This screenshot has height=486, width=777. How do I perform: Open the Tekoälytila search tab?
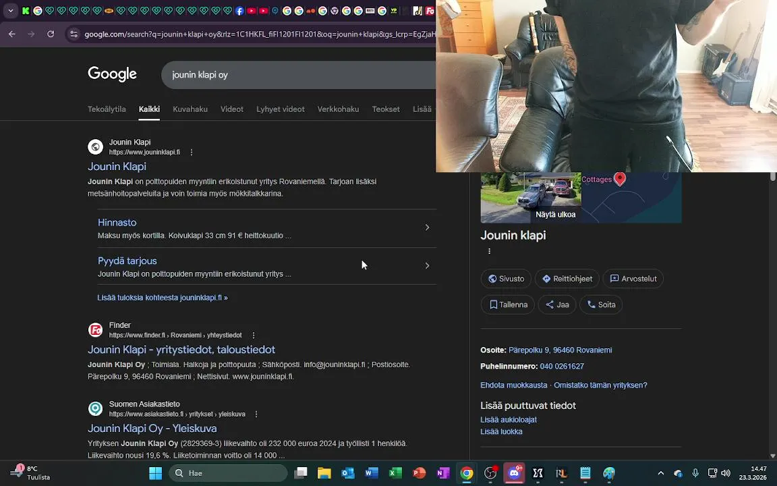(107, 109)
